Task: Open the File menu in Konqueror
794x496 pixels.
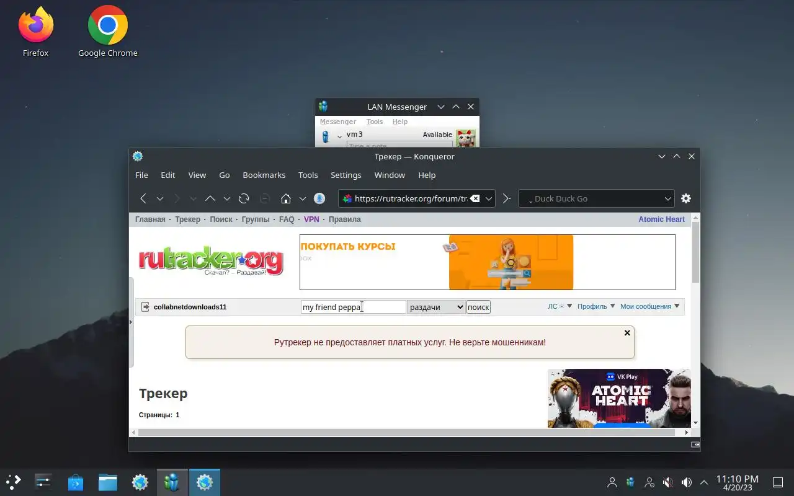Action: point(141,175)
